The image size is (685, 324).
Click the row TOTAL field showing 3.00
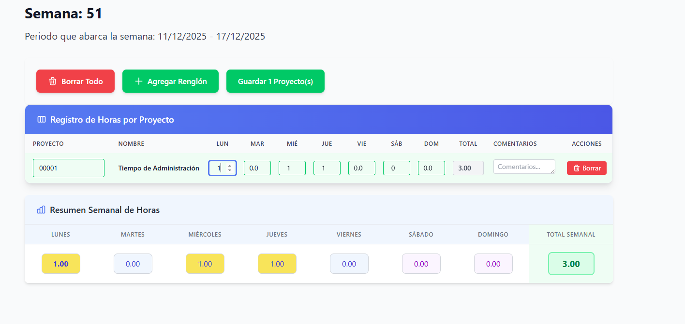(x=468, y=168)
